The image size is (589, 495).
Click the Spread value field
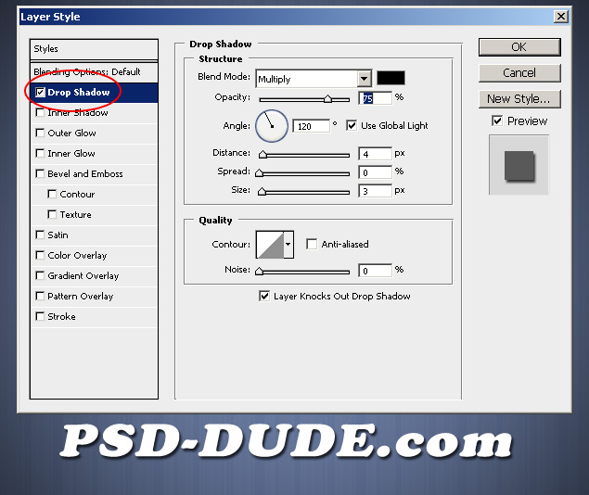click(x=375, y=172)
